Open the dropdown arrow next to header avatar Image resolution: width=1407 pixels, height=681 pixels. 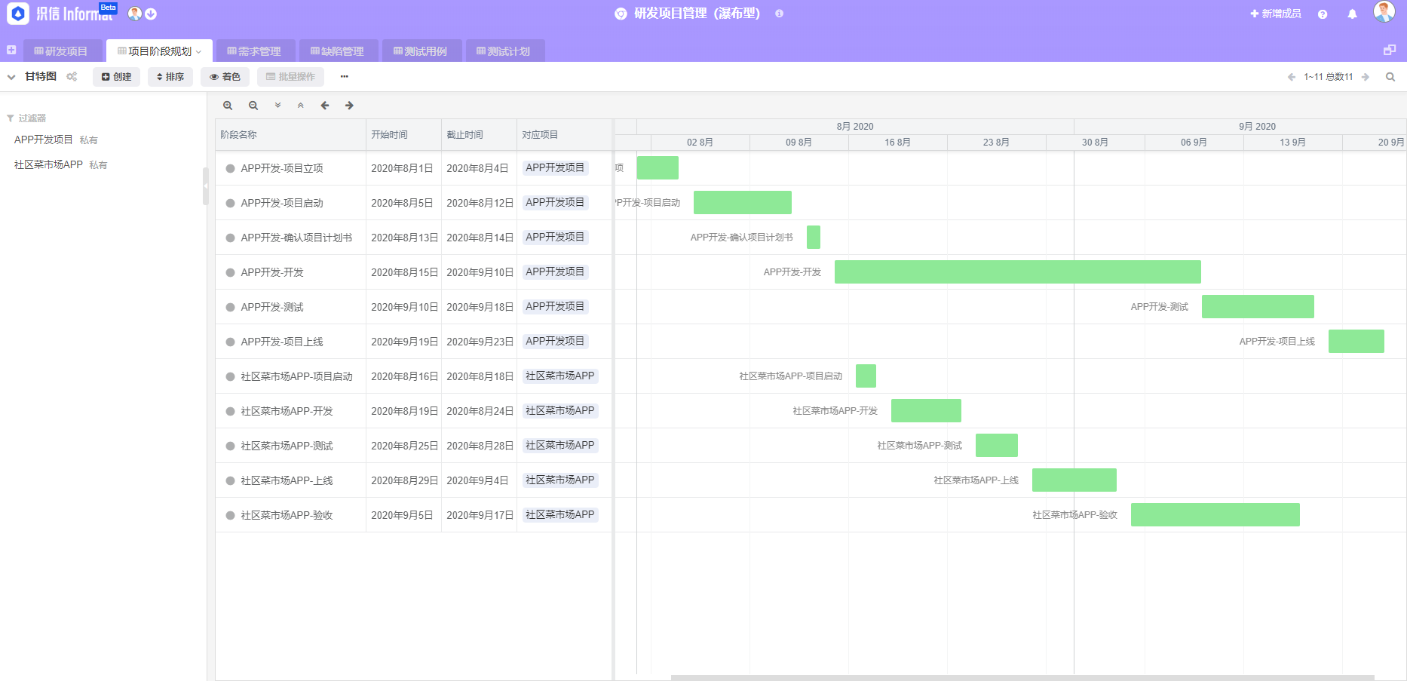pos(151,14)
